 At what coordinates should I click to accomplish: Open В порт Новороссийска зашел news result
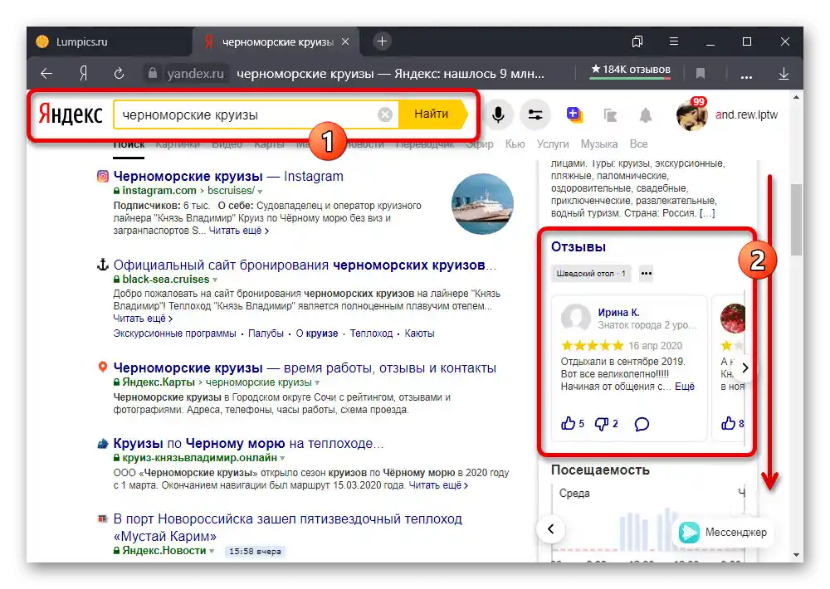click(x=287, y=528)
